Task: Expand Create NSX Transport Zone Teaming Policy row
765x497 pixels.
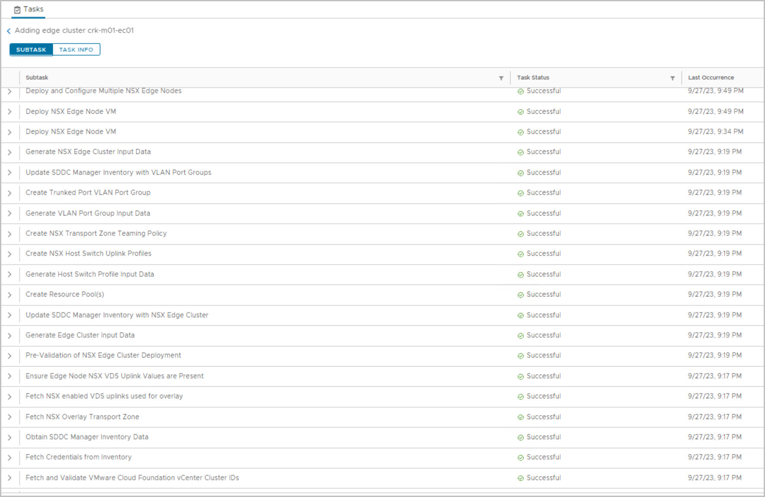Action: coord(10,234)
